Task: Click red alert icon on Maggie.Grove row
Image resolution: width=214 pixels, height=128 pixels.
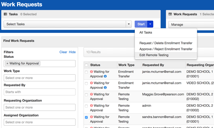Action: pyautogui.click(x=91, y=94)
